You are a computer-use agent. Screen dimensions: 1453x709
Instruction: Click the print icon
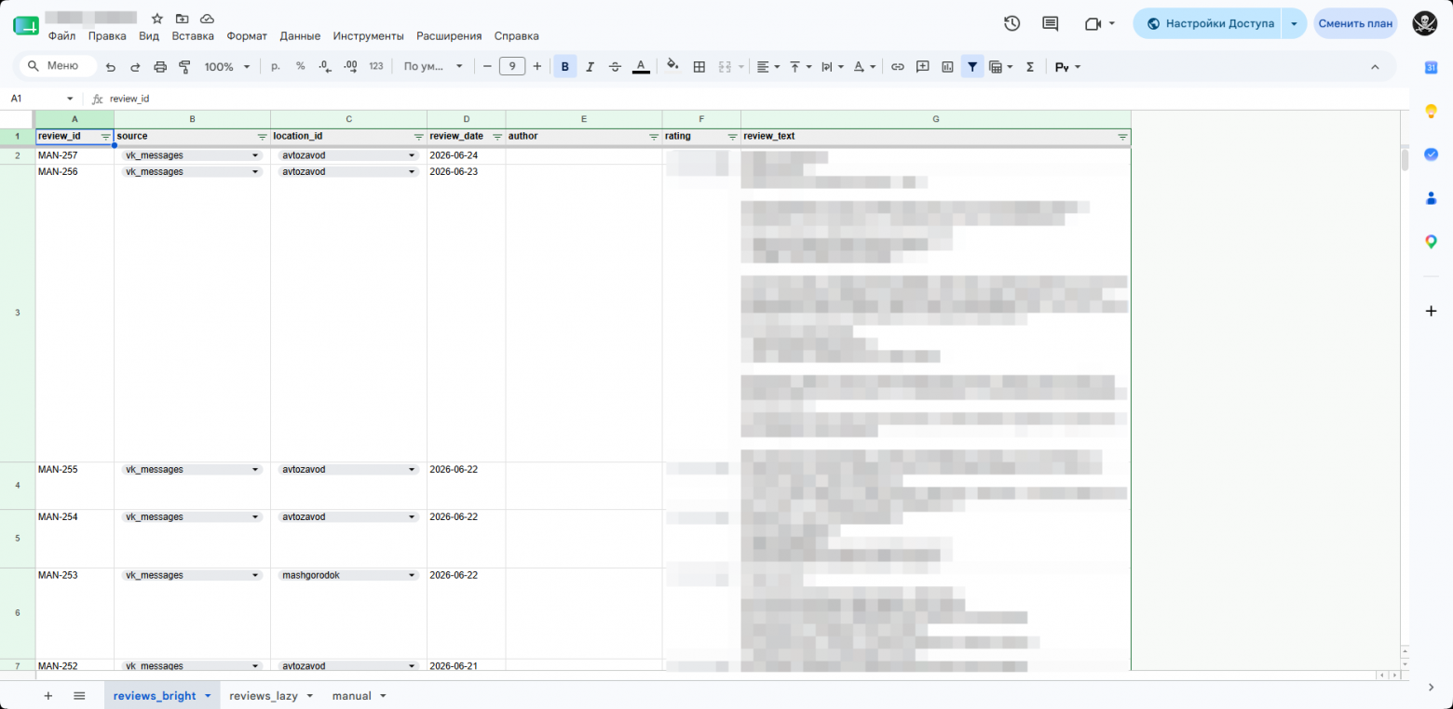[x=160, y=67]
